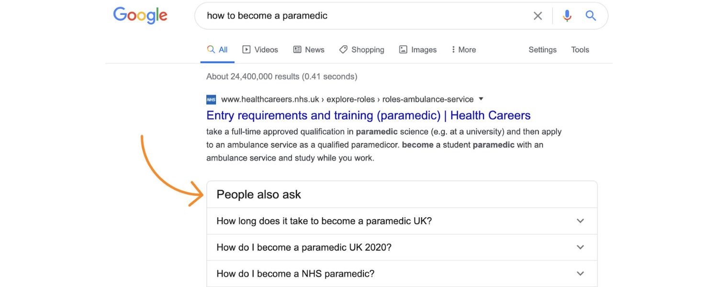Click the magnifying glass search icon
The width and height of the screenshot is (718, 287).
(x=591, y=15)
